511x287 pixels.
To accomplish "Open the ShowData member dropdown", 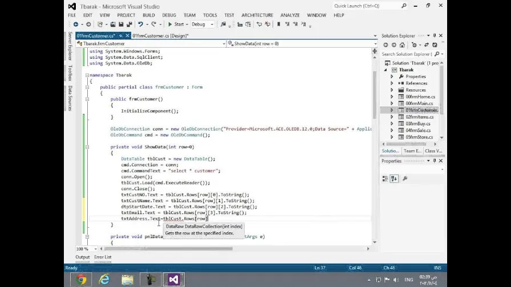I will point(375,44).
